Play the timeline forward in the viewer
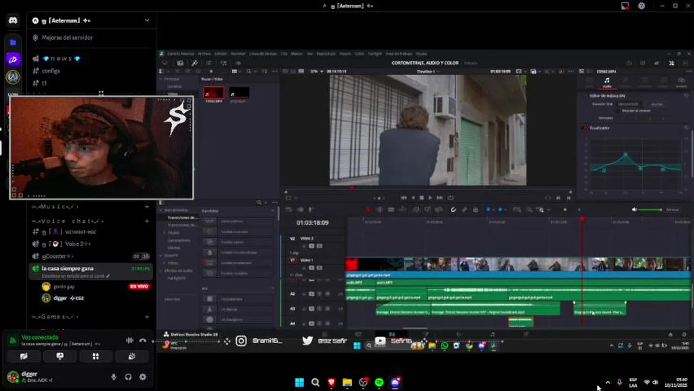 [x=430, y=198]
